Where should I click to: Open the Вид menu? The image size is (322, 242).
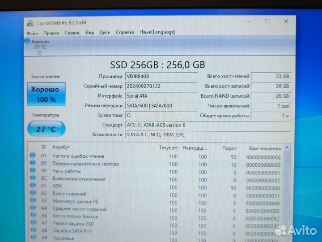(x=90, y=33)
